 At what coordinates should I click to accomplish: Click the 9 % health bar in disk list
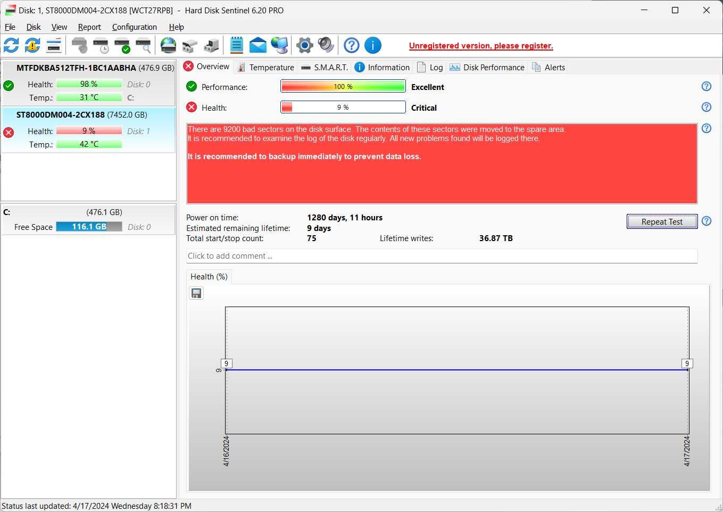pos(89,131)
